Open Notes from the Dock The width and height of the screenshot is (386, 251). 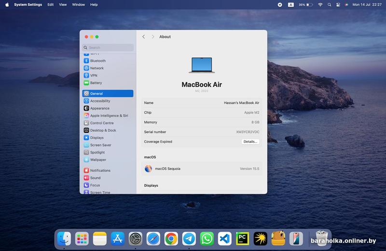(x=100, y=238)
